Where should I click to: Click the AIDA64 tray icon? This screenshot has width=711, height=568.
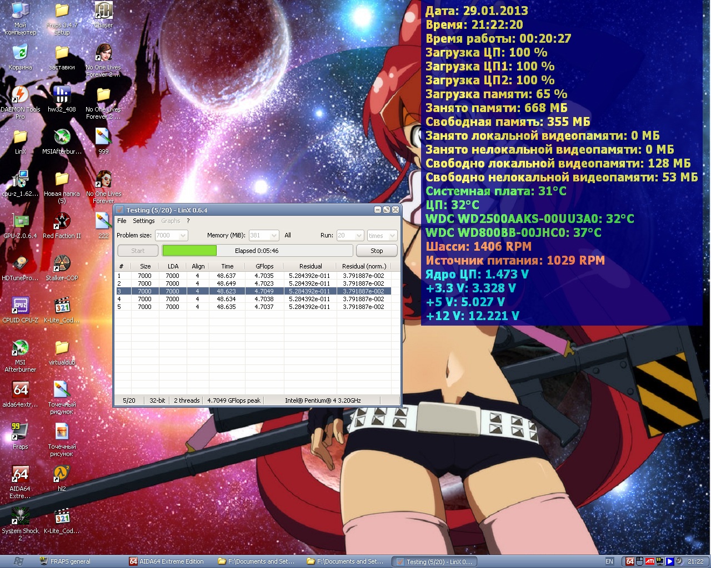[x=630, y=561]
